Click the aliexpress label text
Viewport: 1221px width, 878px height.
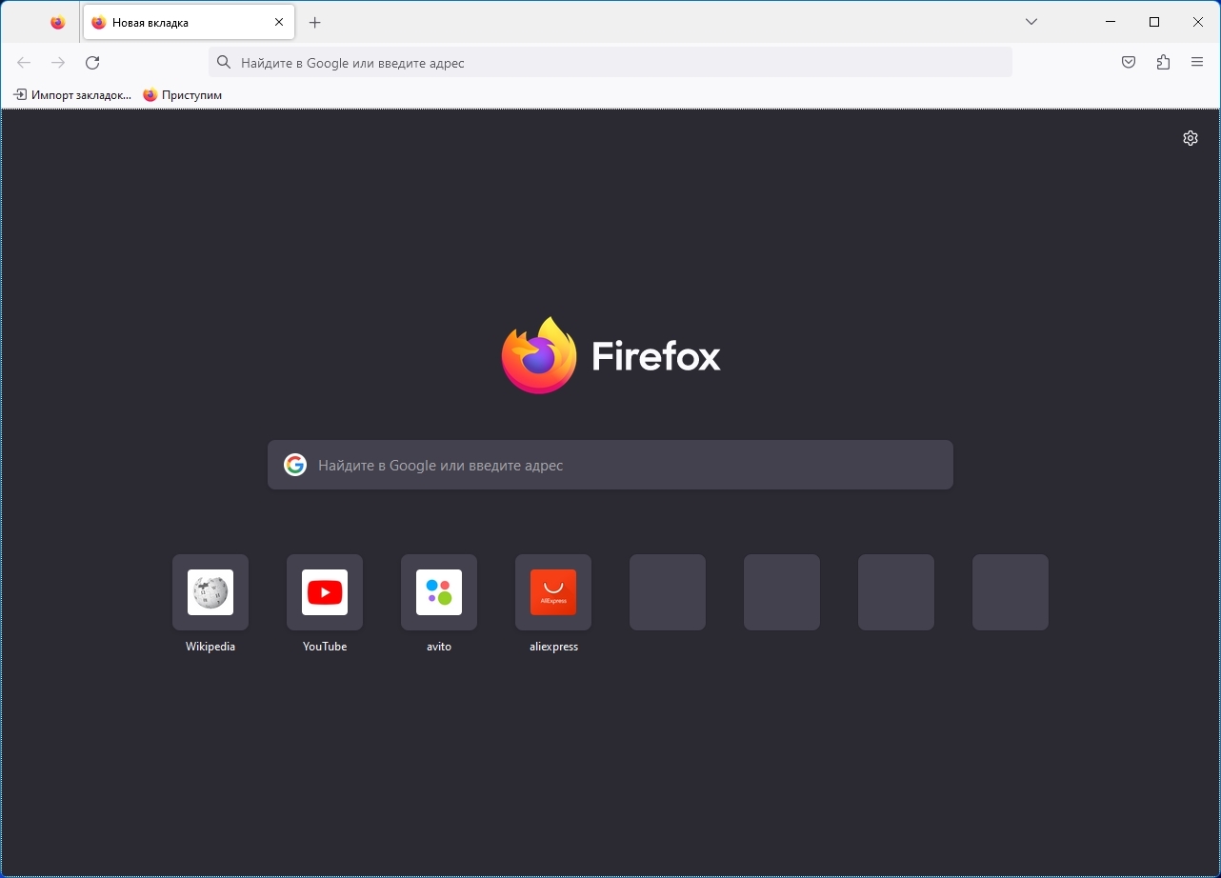pyautogui.click(x=553, y=647)
